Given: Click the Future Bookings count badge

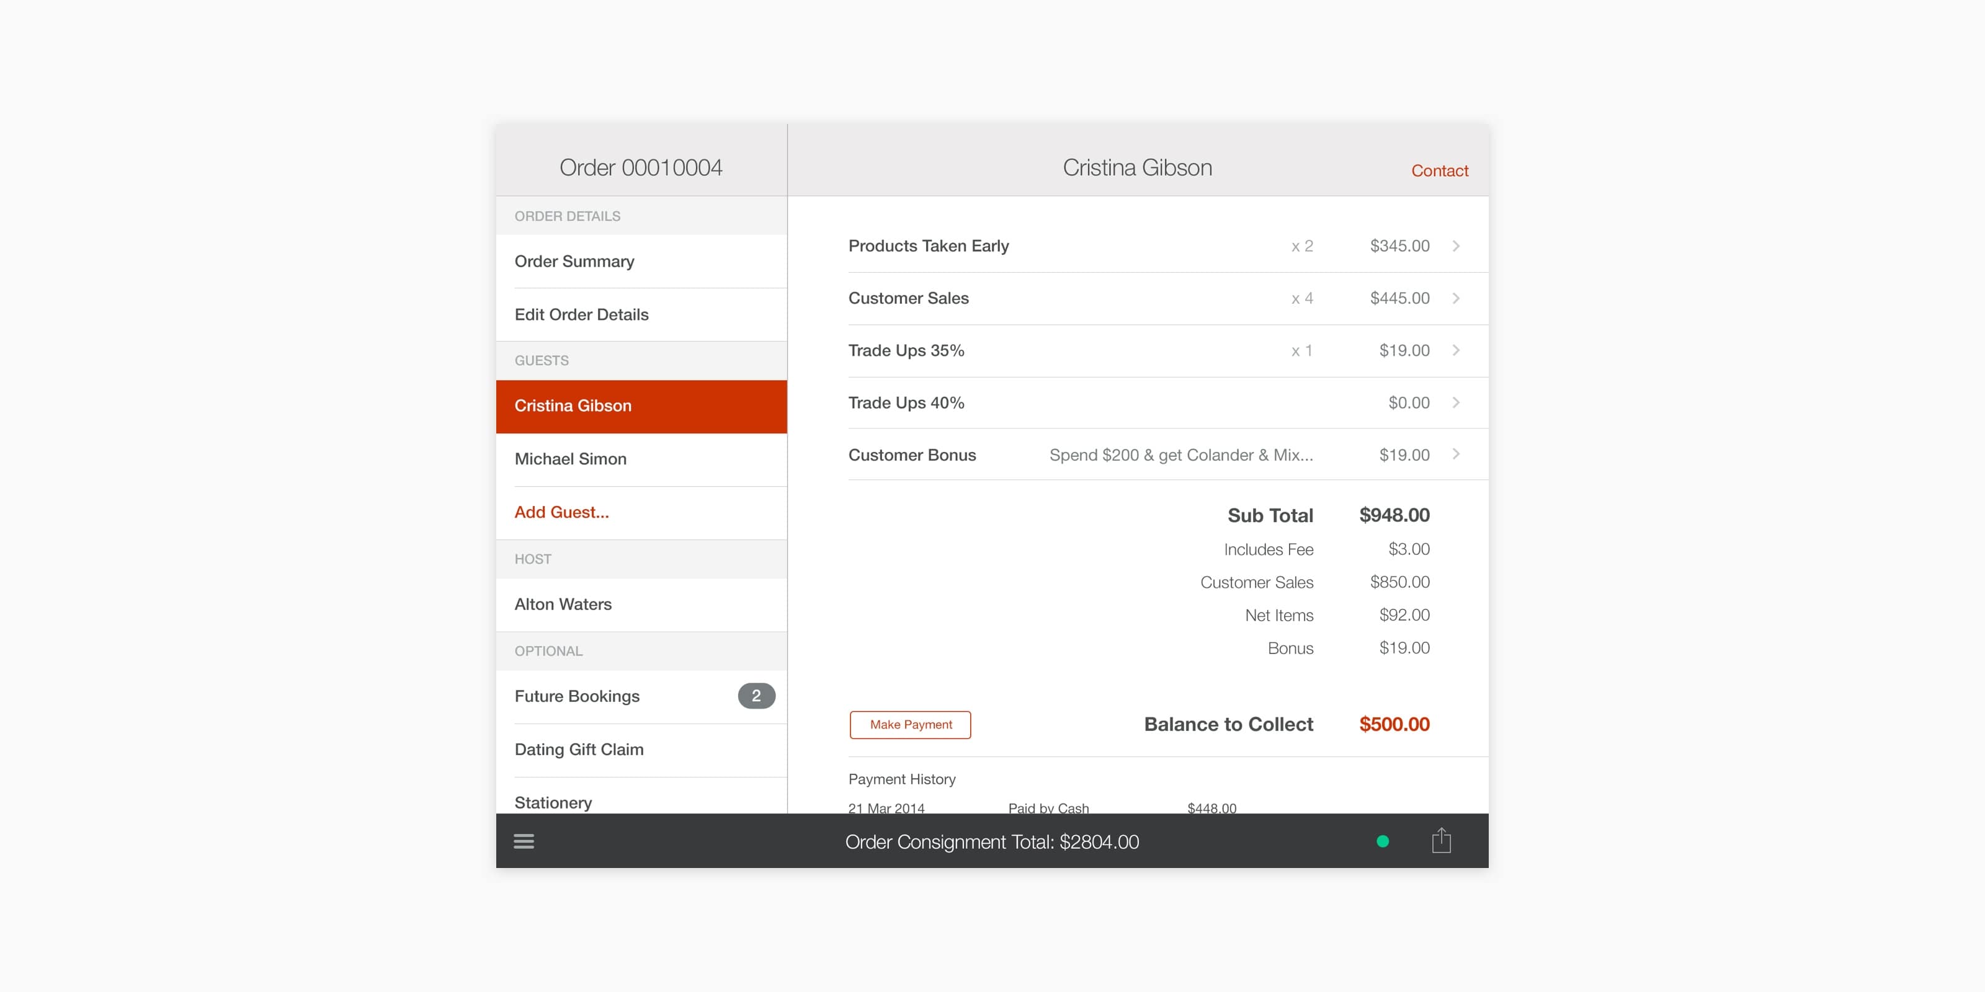Looking at the screenshot, I should [756, 696].
